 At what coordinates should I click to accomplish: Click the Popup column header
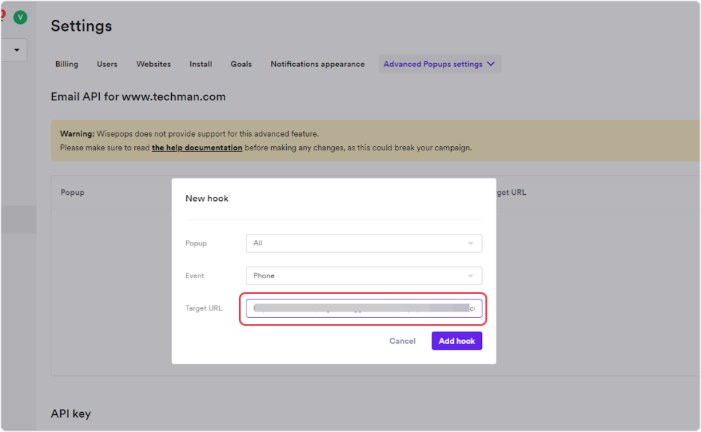pos(73,193)
